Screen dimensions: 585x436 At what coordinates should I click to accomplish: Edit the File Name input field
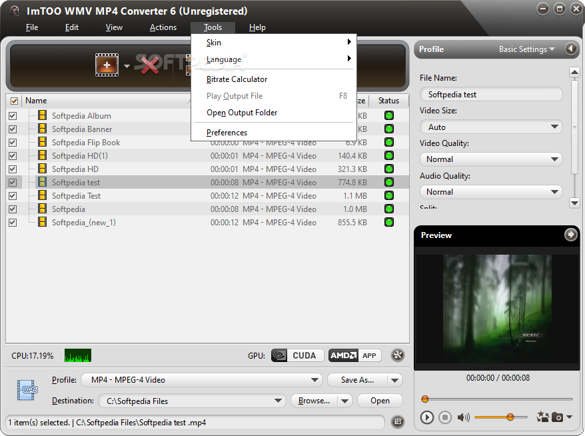tap(491, 95)
